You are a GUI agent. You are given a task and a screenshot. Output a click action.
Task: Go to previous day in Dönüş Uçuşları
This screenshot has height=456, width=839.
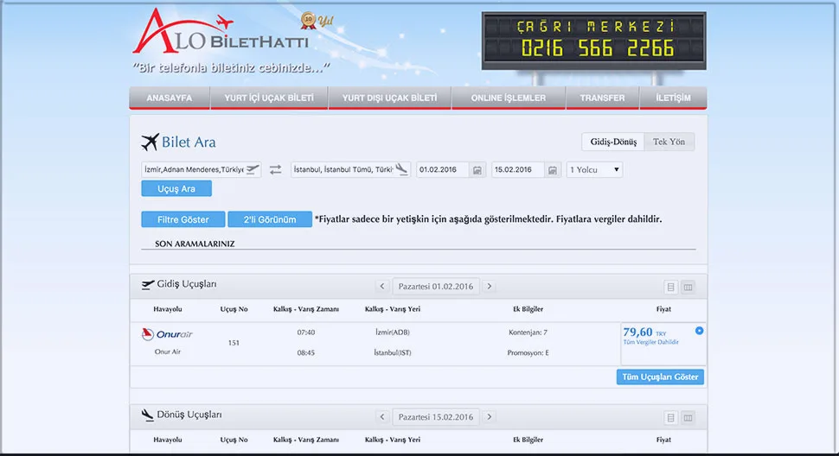tap(382, 417)
